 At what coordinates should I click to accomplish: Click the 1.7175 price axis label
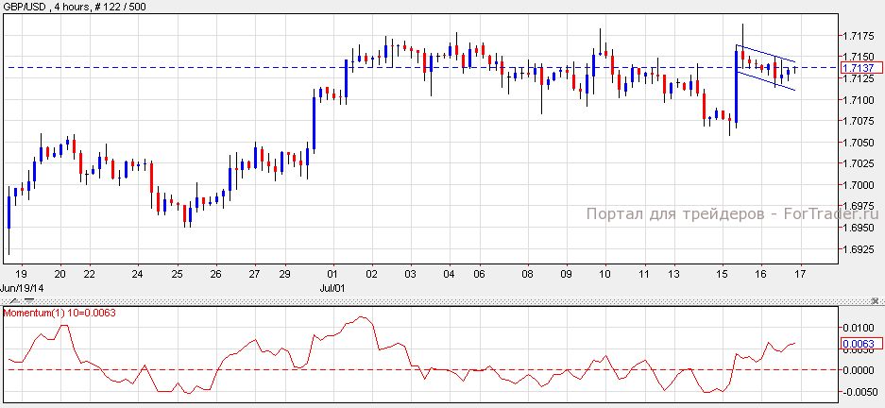tap(858, 36)
